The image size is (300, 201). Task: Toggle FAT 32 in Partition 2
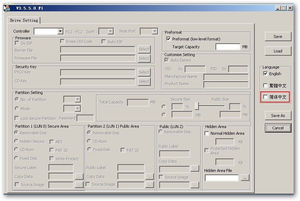(123, 150)
